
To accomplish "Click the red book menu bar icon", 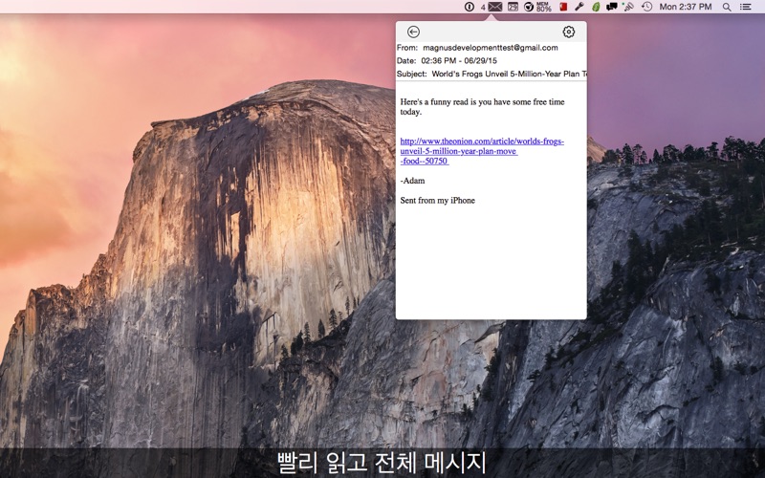I will 563,7.
